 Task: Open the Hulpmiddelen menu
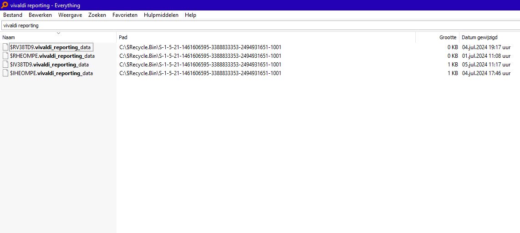(161, 15)
